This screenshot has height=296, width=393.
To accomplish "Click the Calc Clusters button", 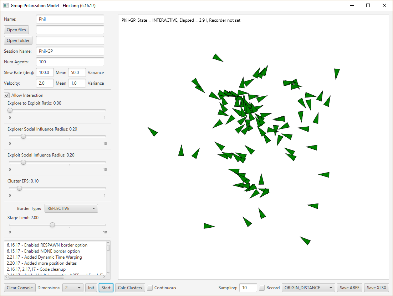I will (x=130, y=288).
